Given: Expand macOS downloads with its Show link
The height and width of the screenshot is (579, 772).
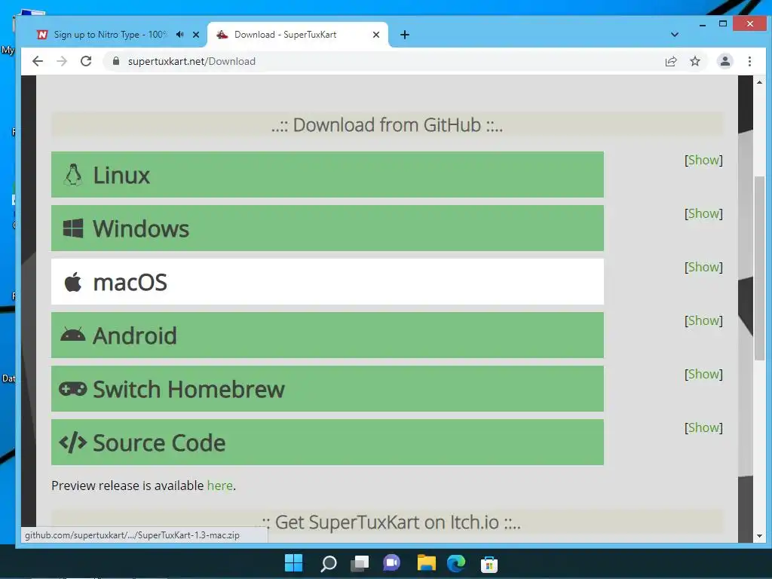Looking at the screenshot, I should pyautogui.click(x=703, y=267).
